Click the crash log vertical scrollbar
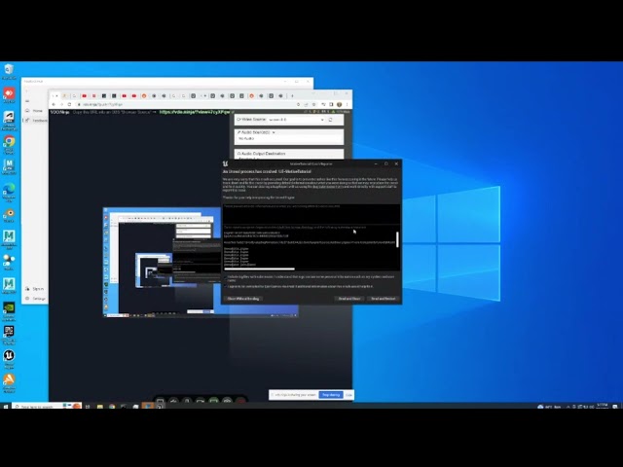The height and width of the screenshot is (467, 623). (397, 239)
